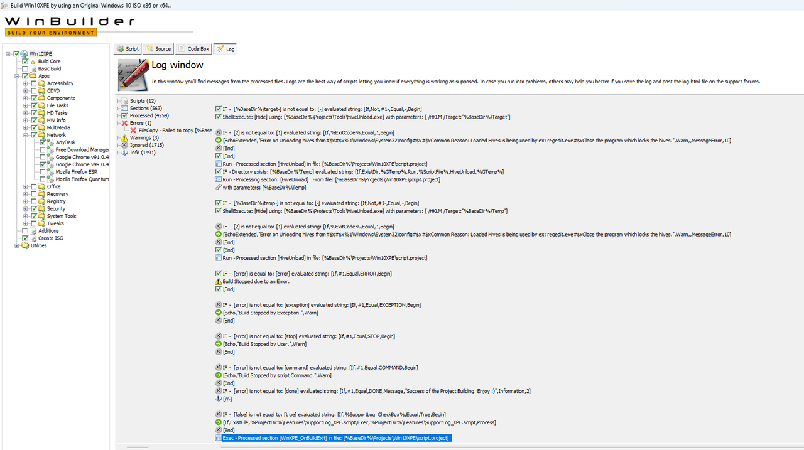Click the Recovery folder icon

41,194
